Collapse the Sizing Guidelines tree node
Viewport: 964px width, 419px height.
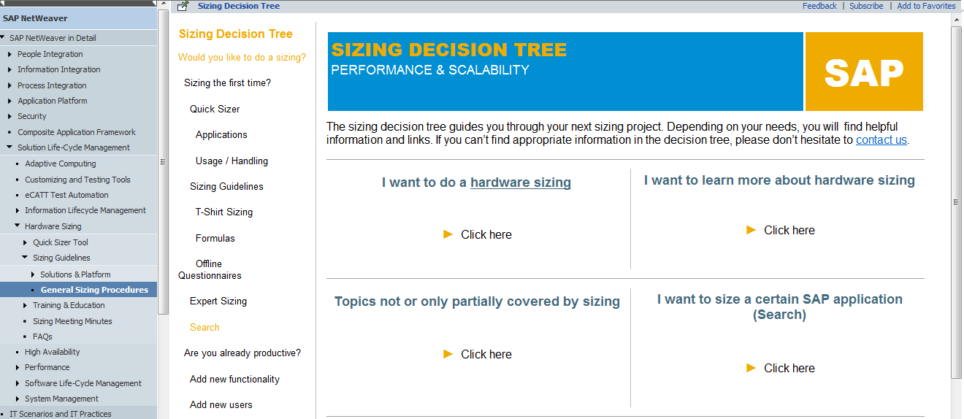click(x=25, y=258)
